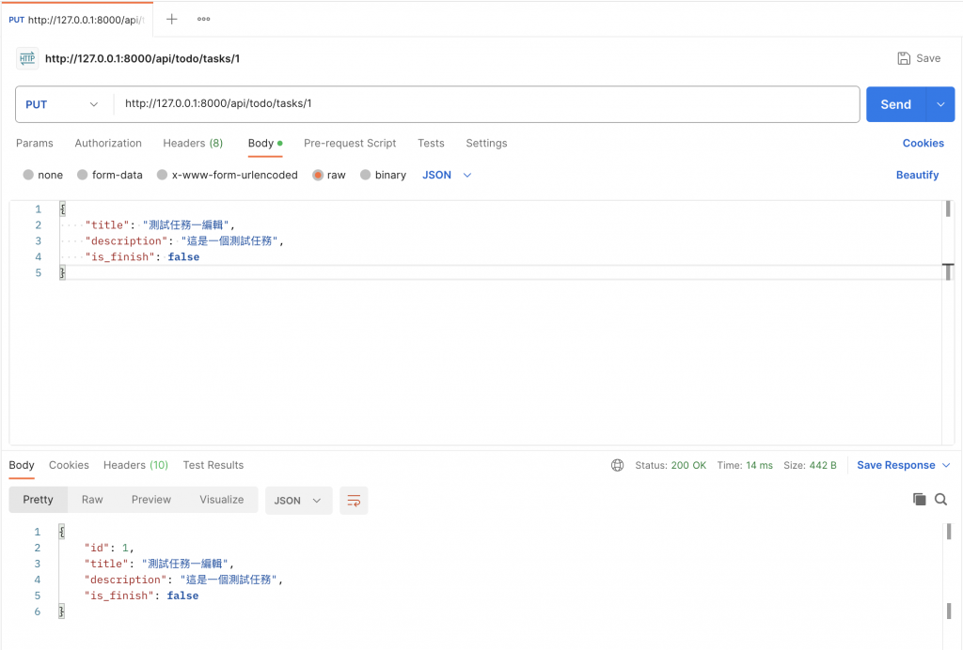This screenshot has height=650, width=963.
Task: Open the Test Results tab
Action: point(213,465)
